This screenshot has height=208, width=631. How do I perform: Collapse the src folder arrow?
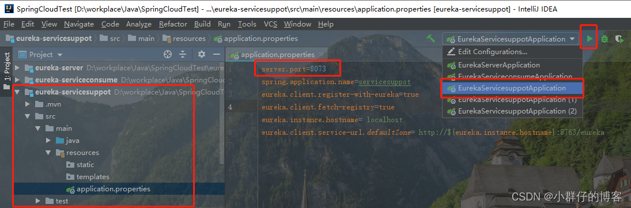tap(28, 116)
